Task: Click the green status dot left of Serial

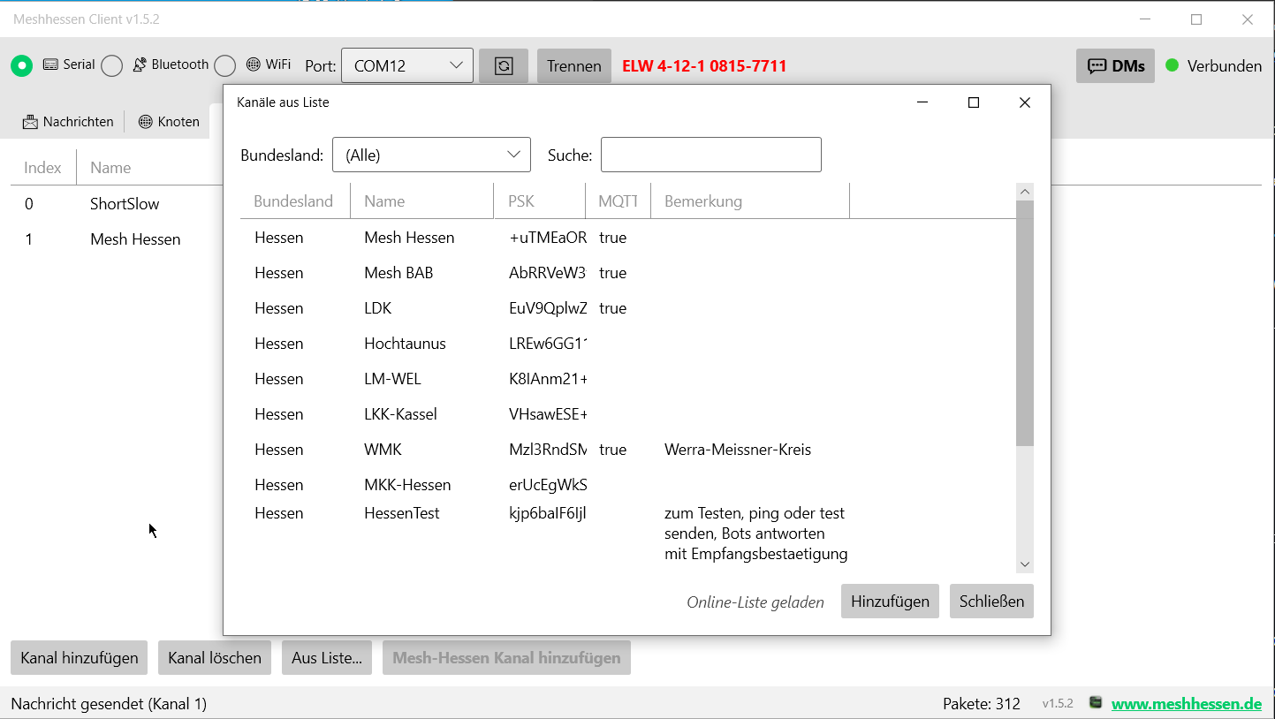Action: [x=21, y=65]
